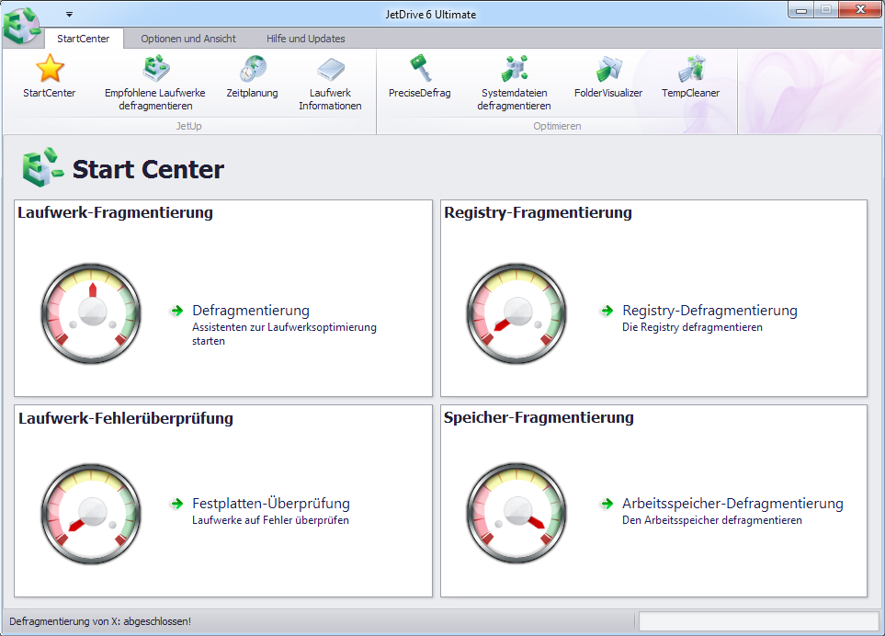Minimize the JetDrive window
885x636 pixels.
tap(800, 9)
